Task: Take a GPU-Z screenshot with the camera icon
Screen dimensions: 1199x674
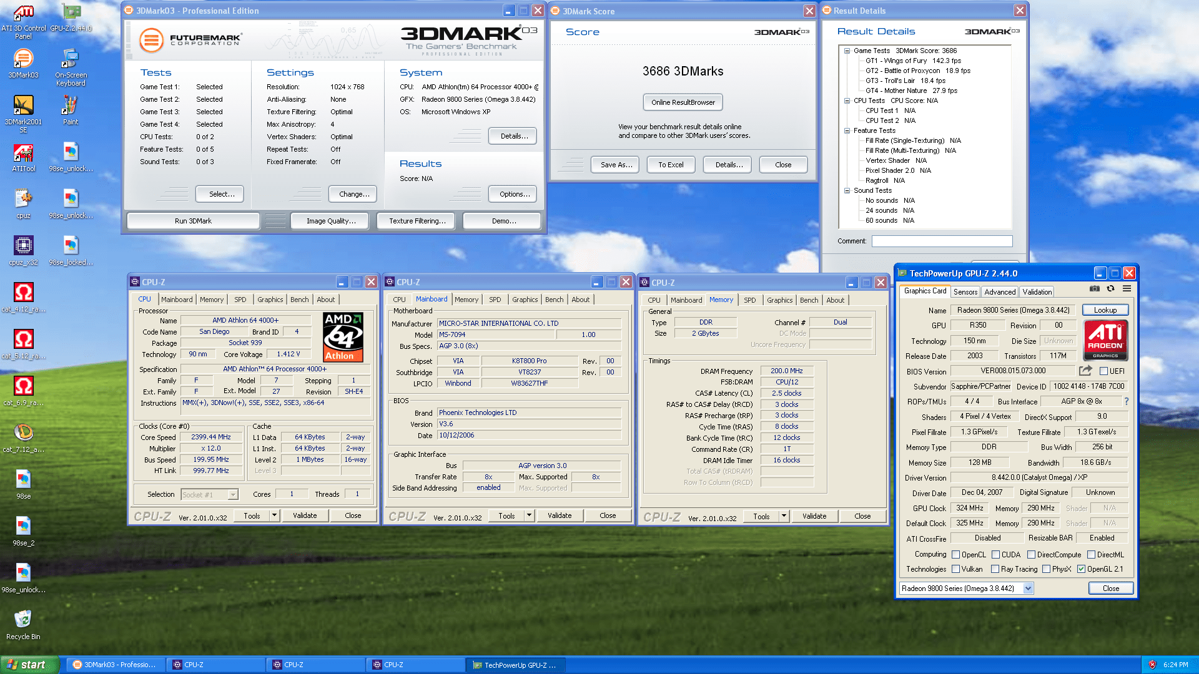Action: click(1095, 288)
